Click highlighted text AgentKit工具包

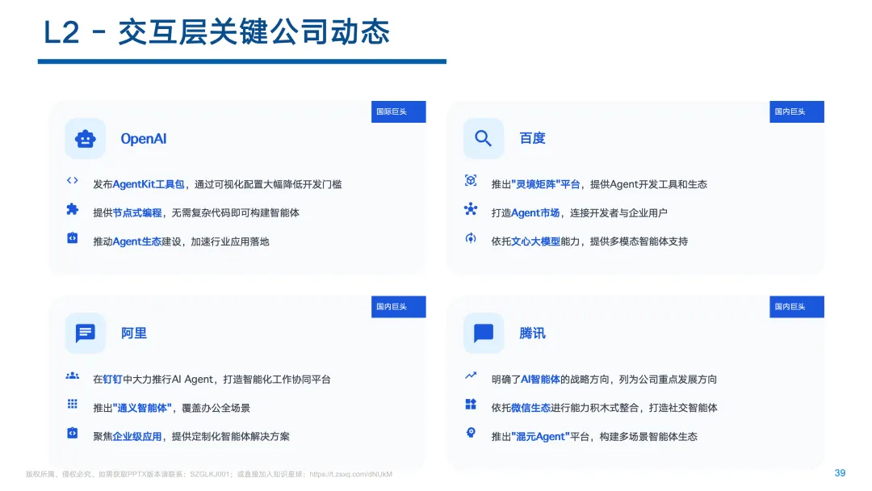[x=149, y=184]
